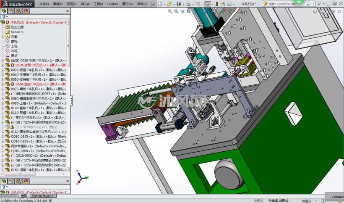Open the 视图(V) menu

click(71, 4)
